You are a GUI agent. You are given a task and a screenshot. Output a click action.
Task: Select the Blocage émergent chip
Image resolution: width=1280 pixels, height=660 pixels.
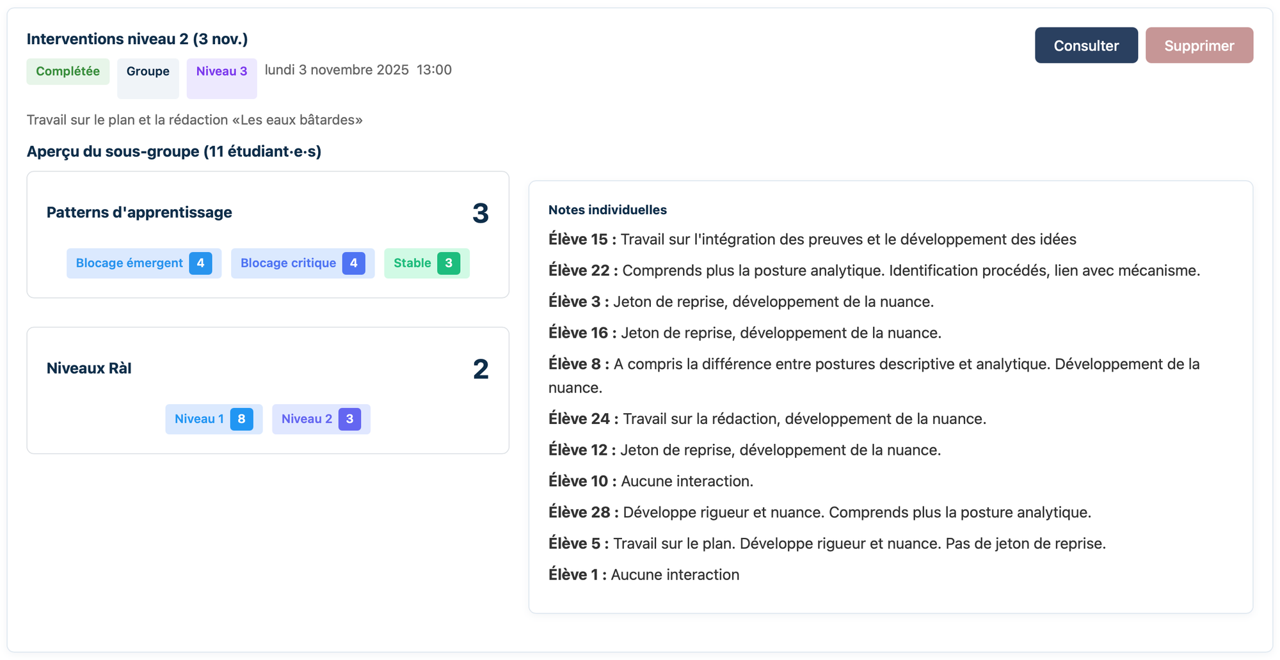pyautogui.click(x=143, y=263)
